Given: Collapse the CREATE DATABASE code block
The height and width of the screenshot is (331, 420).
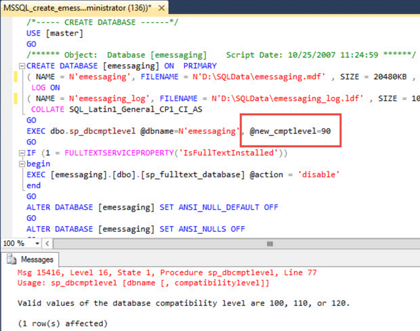Looking at the screenshot, I should [x=22, y=65].
